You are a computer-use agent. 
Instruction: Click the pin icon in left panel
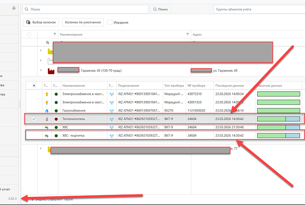[14, 8]
